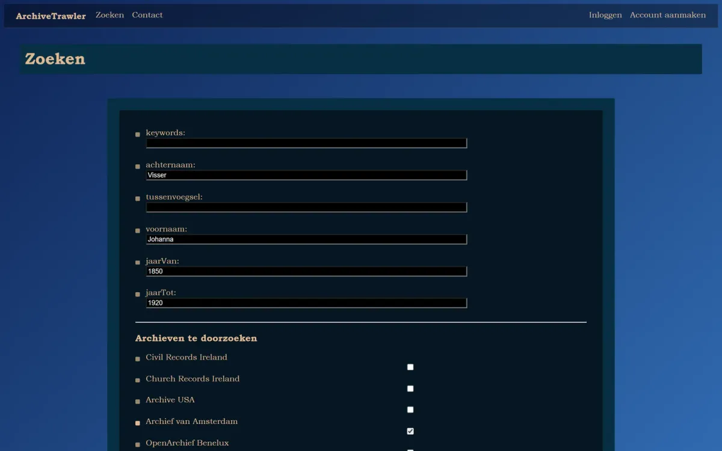Open the ArchiveTrawler home link

(51, 16)
